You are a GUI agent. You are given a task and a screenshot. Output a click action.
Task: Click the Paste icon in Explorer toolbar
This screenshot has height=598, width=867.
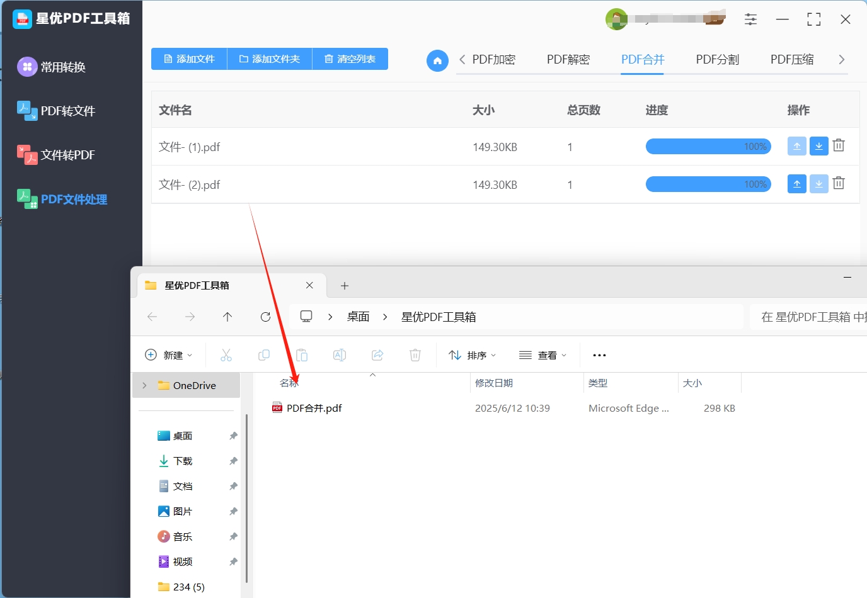(x=302, y=355)
